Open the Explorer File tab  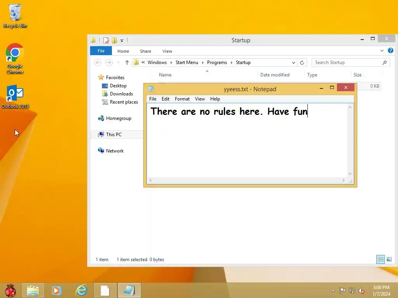[x=101, y=51]
